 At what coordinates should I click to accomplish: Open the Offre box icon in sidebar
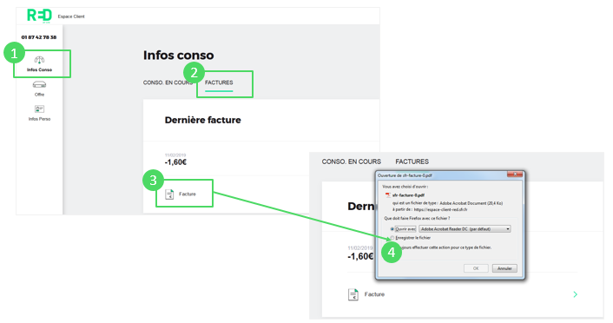(x=39, y=84)
